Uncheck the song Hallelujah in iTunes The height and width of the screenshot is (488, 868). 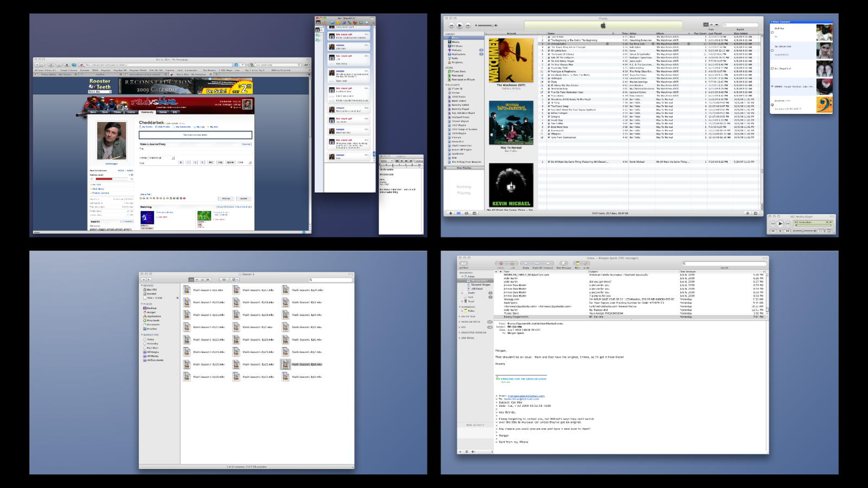[549, 78]
